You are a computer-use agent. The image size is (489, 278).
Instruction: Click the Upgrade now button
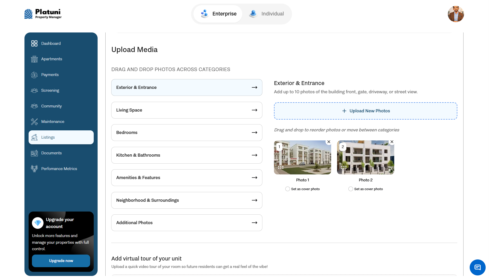click(61, 261)
